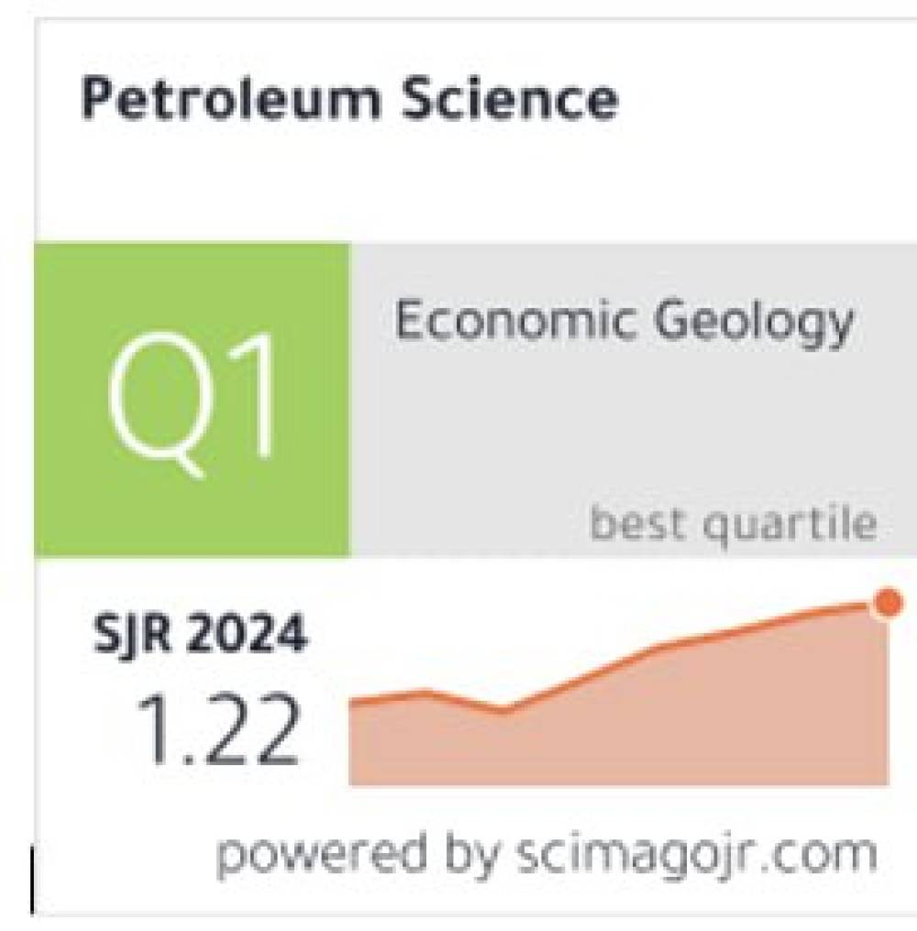Open the powered by scimagojr.com link

click(546, 854)
